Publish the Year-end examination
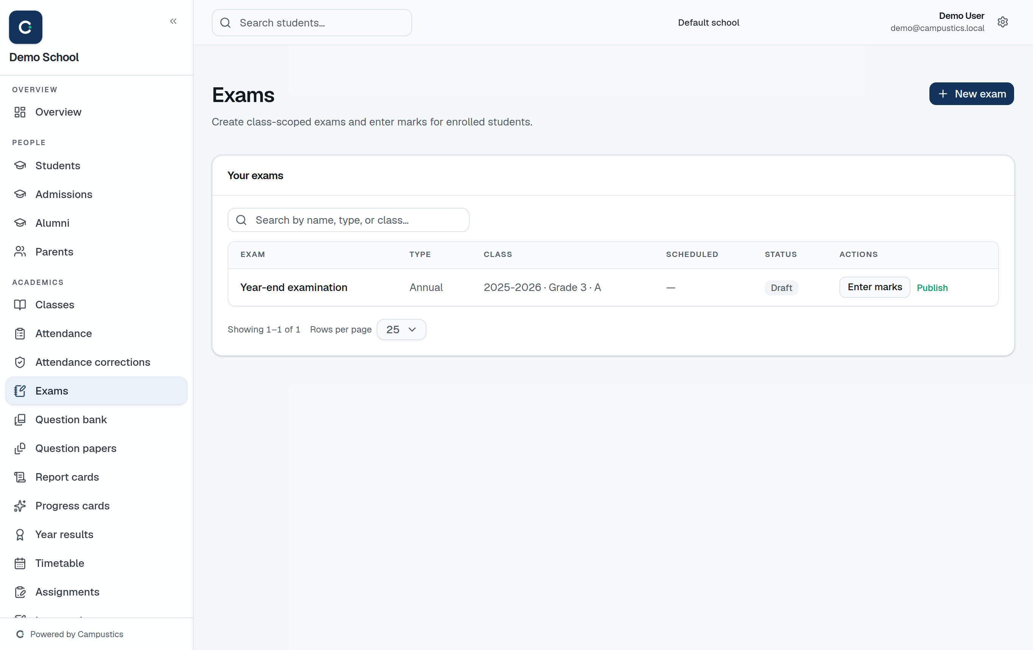Image resolution: width=1033 pixels, height=650 pixels. tap(932, 288)
